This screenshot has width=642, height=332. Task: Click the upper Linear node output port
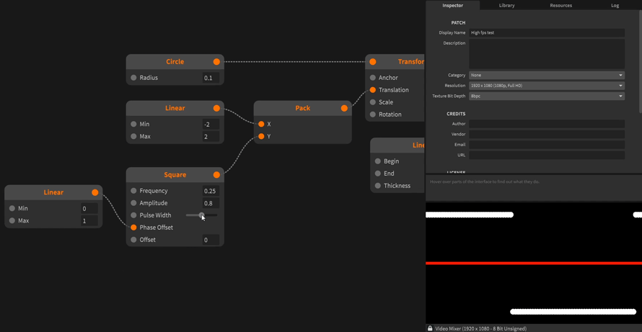click(216, 108)
